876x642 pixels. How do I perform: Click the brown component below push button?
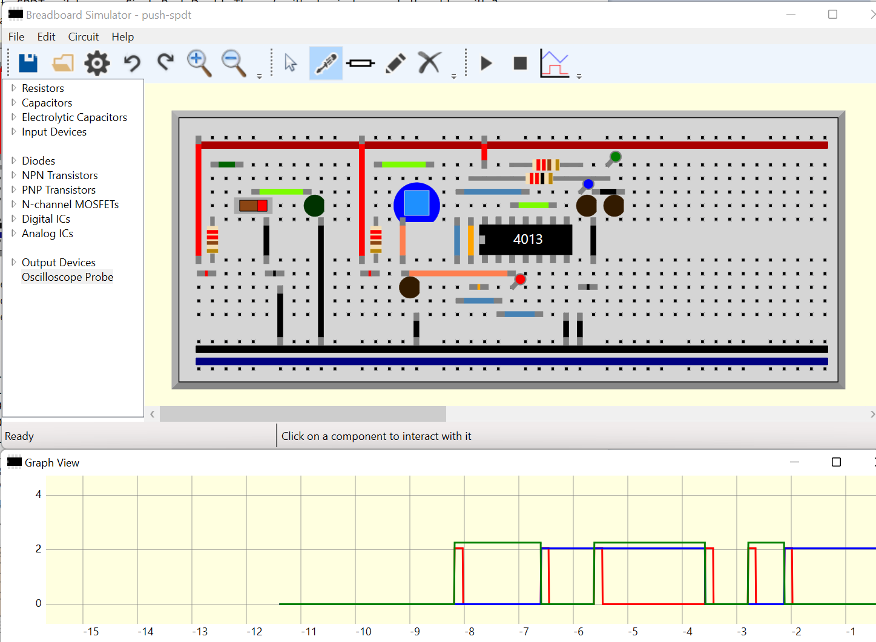tap(409, 287)
